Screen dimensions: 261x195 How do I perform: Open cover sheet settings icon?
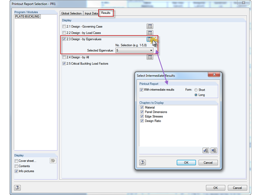pos(53,161)
